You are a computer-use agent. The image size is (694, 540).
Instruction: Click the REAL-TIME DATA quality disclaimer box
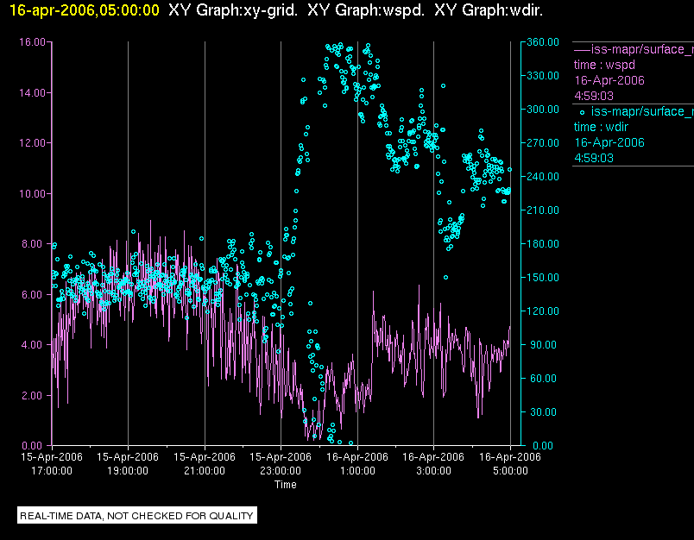[x=137, y=516]
